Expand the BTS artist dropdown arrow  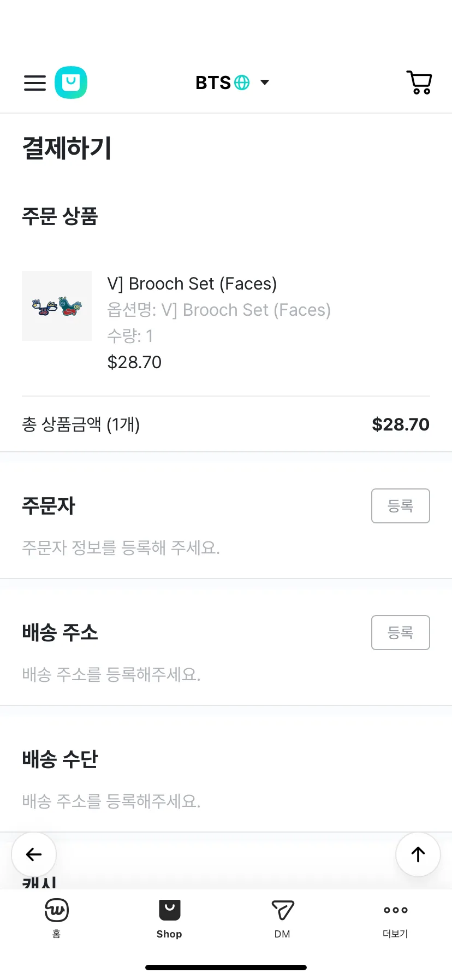tap(265, 82)
